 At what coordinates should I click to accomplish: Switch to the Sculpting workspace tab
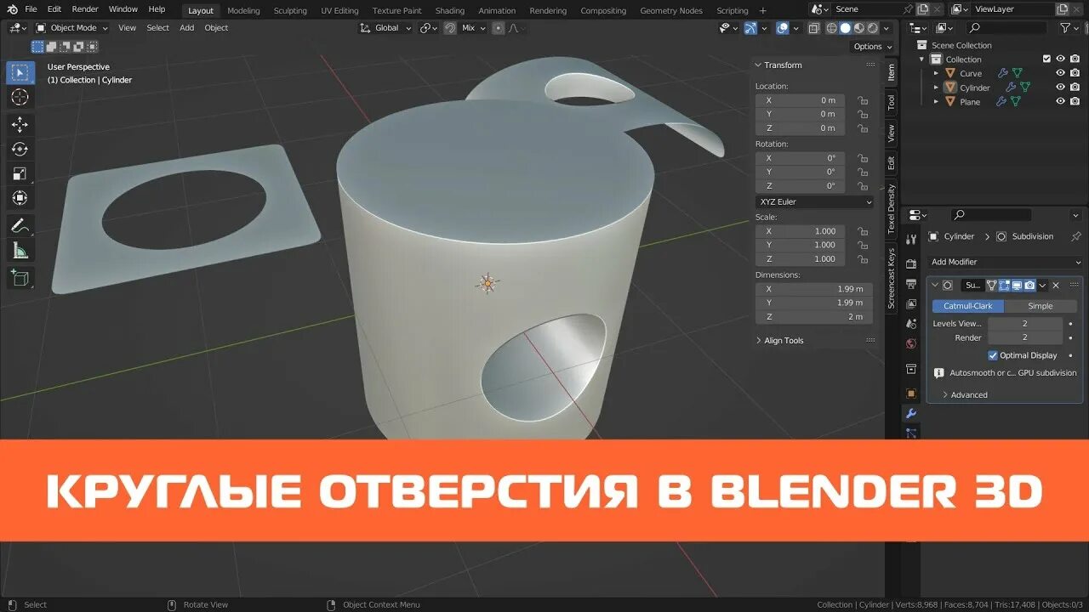coord(290,10)
